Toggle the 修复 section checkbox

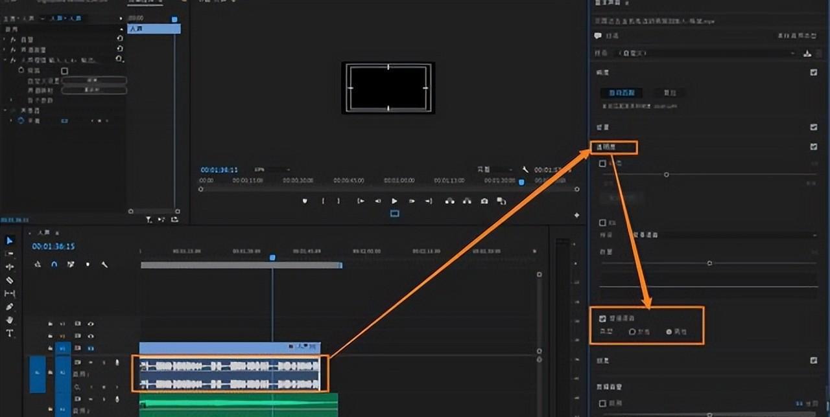coord(814,128)
